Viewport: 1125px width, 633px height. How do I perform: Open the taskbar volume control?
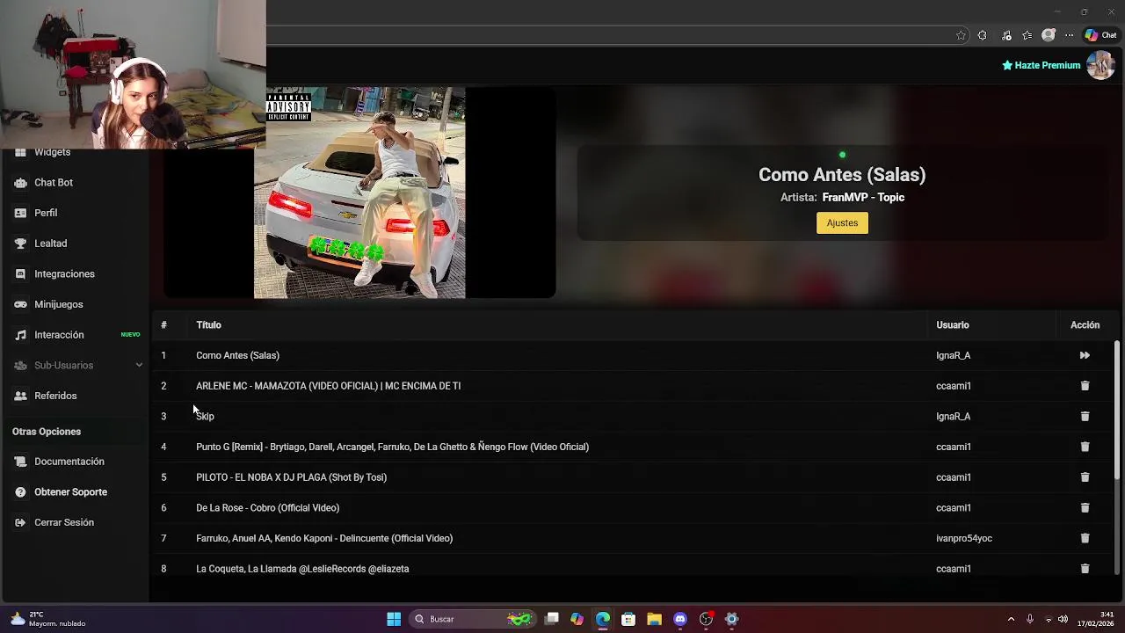click(x=1063, y=619)
